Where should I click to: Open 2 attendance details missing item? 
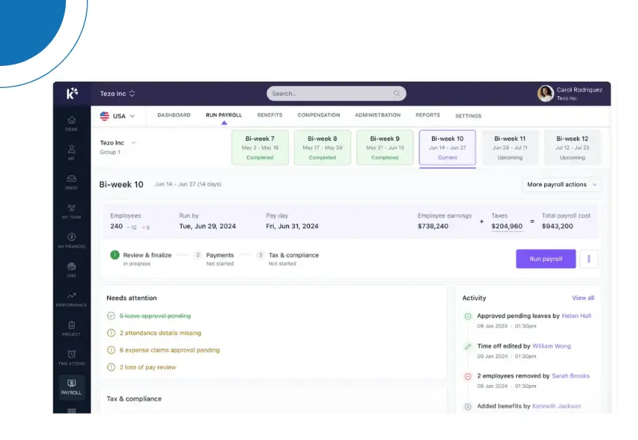[x=161, y=333]
